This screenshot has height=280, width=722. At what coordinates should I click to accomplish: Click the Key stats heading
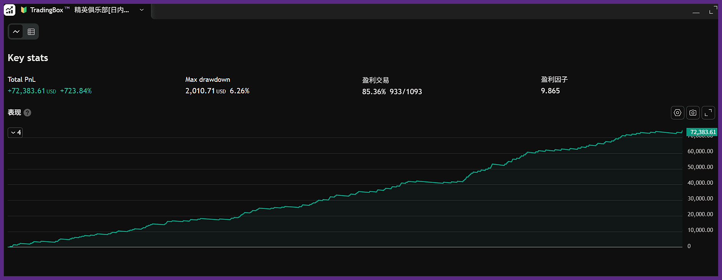[28, 58]
